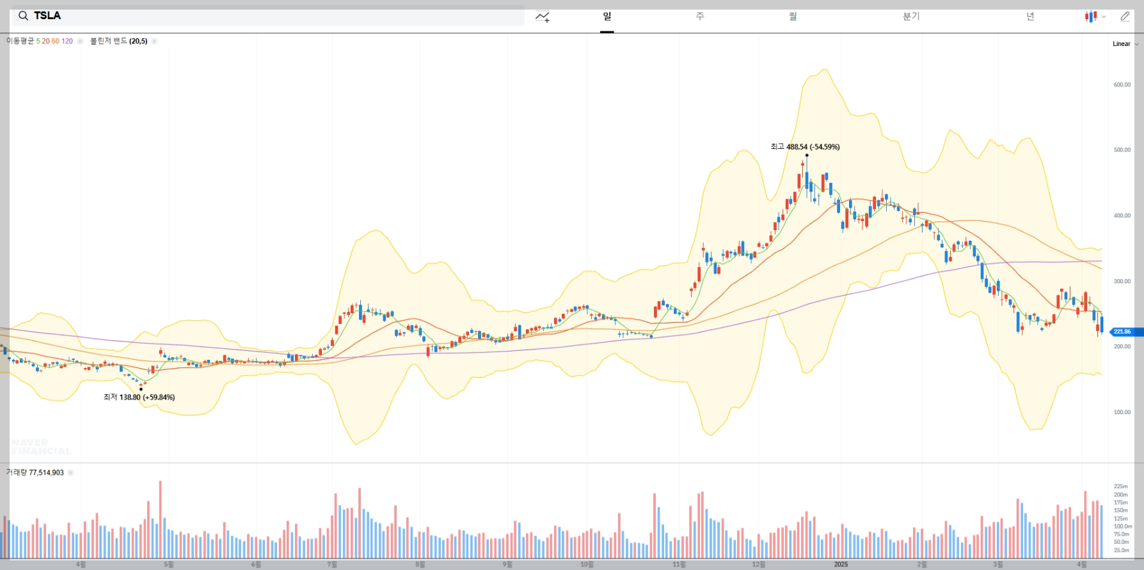Image resolution: width=1144 pixels, height=570 pixels.
Task: Click the 최저 138.80 (+59.84%) low annotation
Action: point(139,397)
